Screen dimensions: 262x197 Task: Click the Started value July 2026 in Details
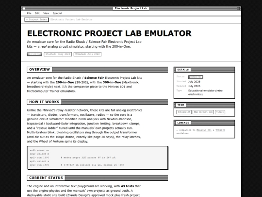point(194,82)
